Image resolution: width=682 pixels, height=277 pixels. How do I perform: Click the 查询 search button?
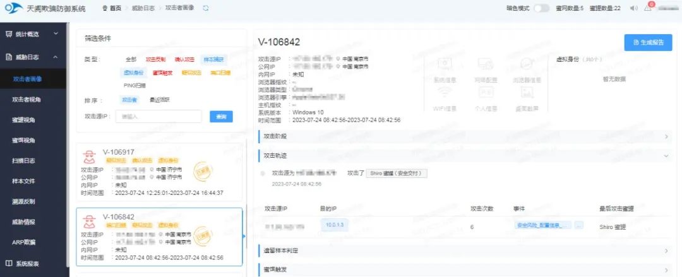(221, 117)
